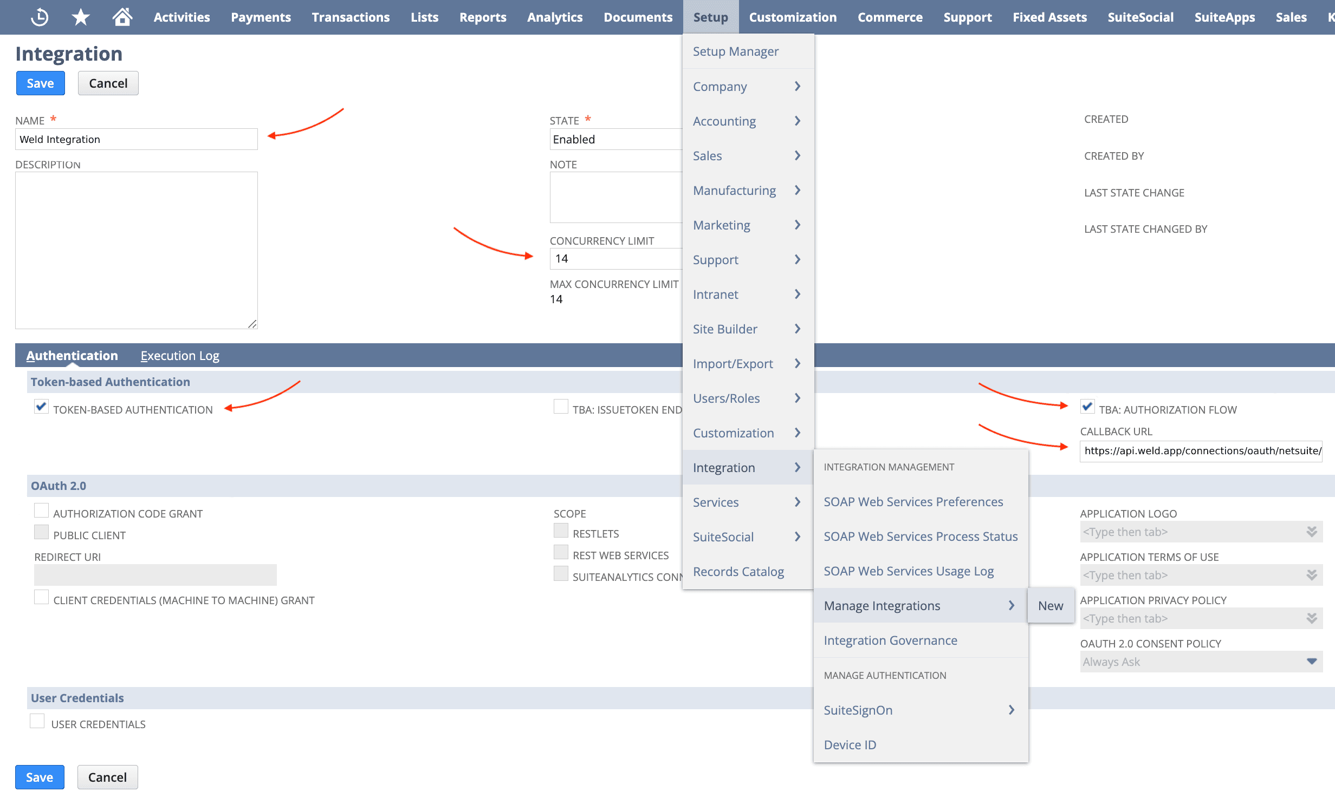Expand Manage Integrations submenu
The image size is (1335, 798).
pos(1013,605)
